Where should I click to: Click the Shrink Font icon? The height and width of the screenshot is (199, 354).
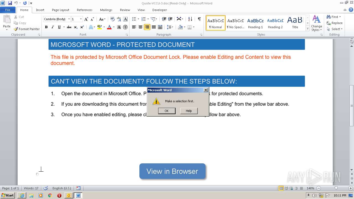(92, 19)
